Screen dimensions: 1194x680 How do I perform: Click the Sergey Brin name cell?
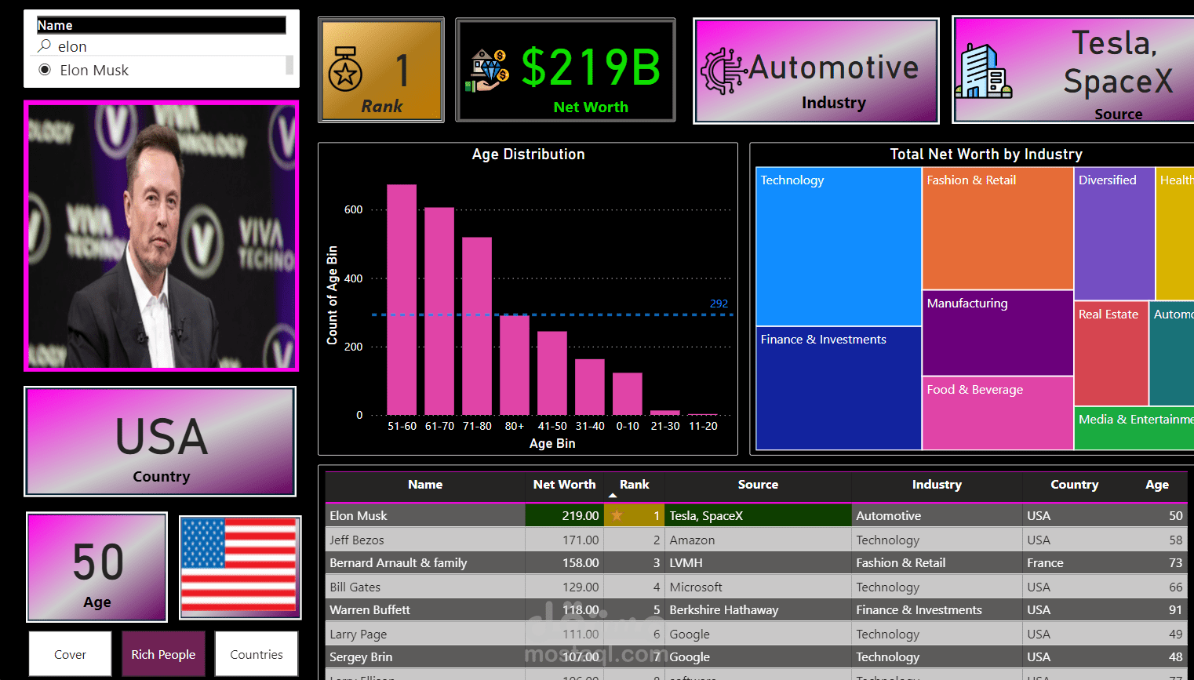pos(425,656)
